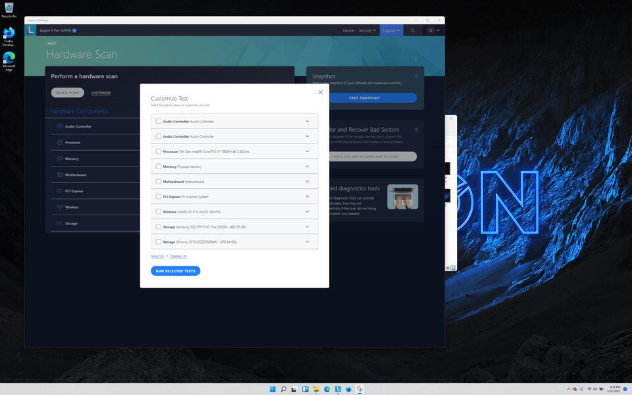Expand the first Audio Controller row chevron
The width and height of the screenshot is (632, 395).
click(x=307, y=121)
